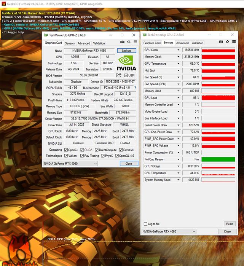Image resolution: width=244 pixels, height=266 pixels.
Task: Click the Memory Size value 8192 MB
Action: coord(76,113)
